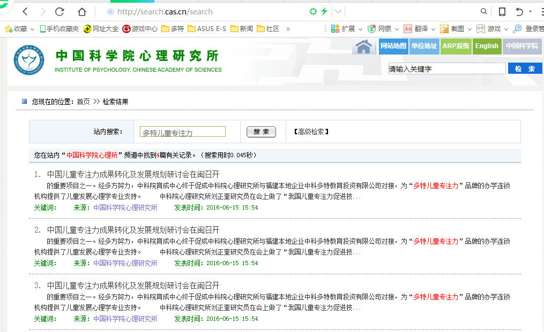The width and height of the screenshot is (544, 332).
Task: Click the site home icon beside 网站地图
Action: point(364,47)
